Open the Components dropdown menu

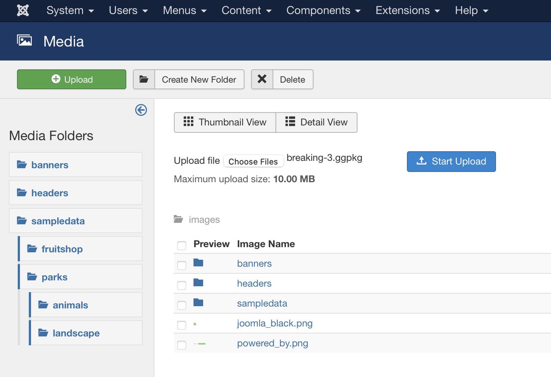coord(324,10)
